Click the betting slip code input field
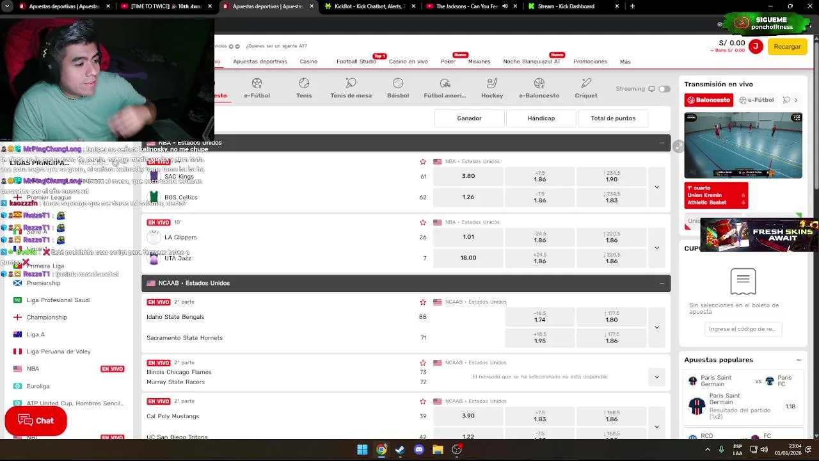 (743, 329)
